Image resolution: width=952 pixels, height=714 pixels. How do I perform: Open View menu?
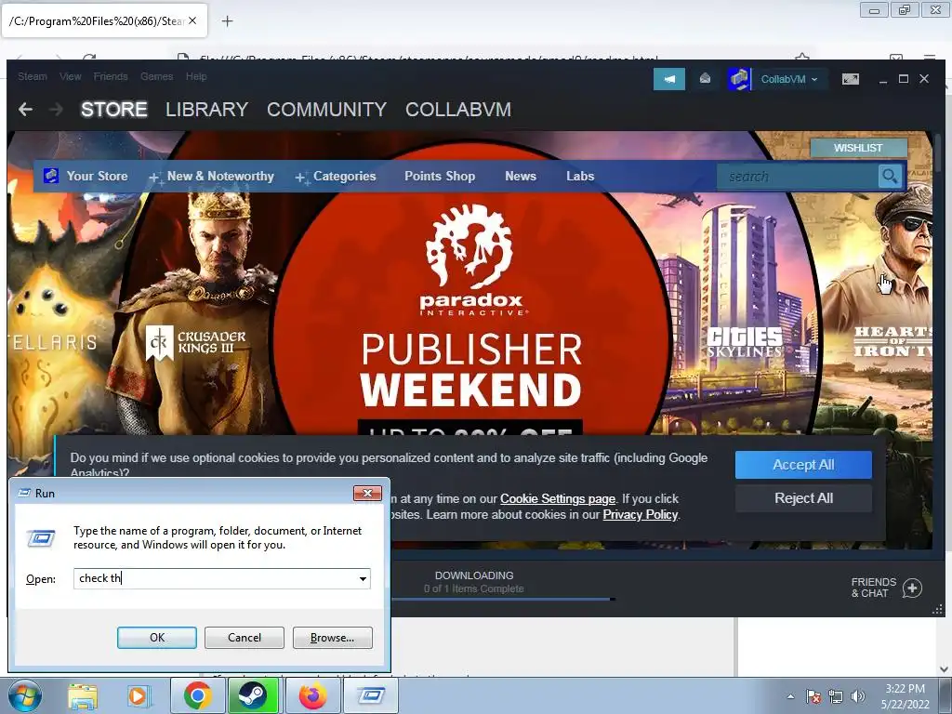71,76
